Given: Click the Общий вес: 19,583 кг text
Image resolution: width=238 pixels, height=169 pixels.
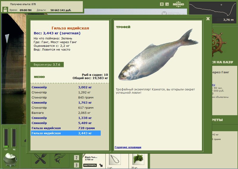Looking at the screenshot, I should tap(90, 78).
